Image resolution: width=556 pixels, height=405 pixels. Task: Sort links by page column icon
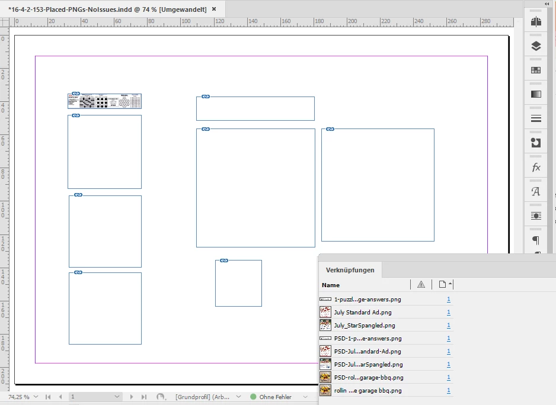click(x=442, y=285)
